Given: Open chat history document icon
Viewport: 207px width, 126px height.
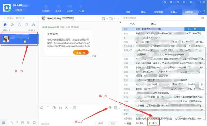Looking at the screenshot, I should [x=116, y=108].
